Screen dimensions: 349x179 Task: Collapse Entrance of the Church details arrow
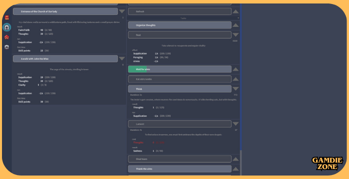pyautogui.click(x=122, y=11)
